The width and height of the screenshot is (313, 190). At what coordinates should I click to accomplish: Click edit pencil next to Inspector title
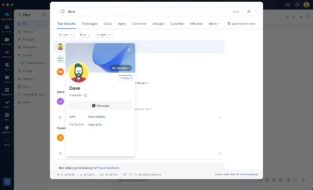(86, 95)
